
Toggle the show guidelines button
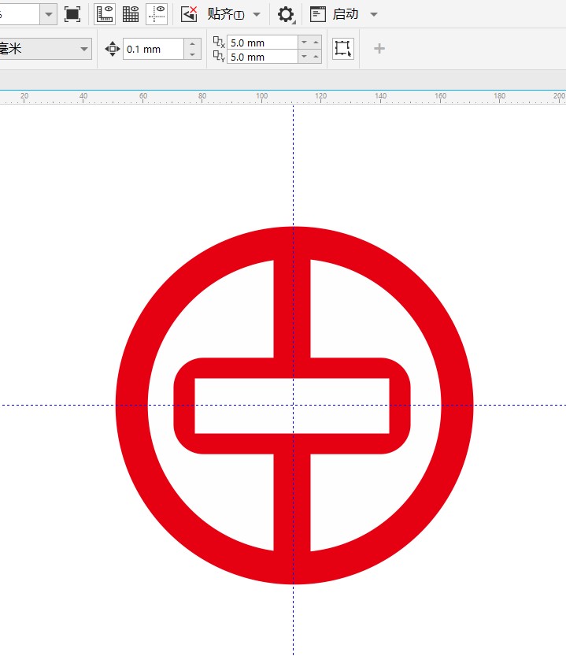coord(157,14)
